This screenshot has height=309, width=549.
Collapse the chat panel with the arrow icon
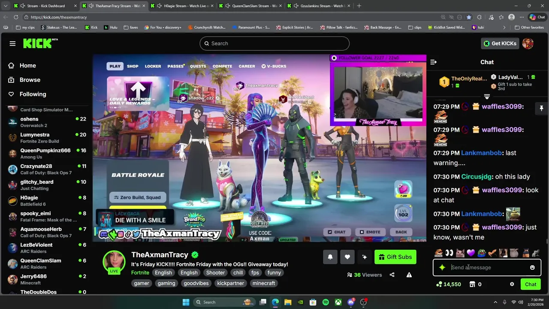(434, 62)
